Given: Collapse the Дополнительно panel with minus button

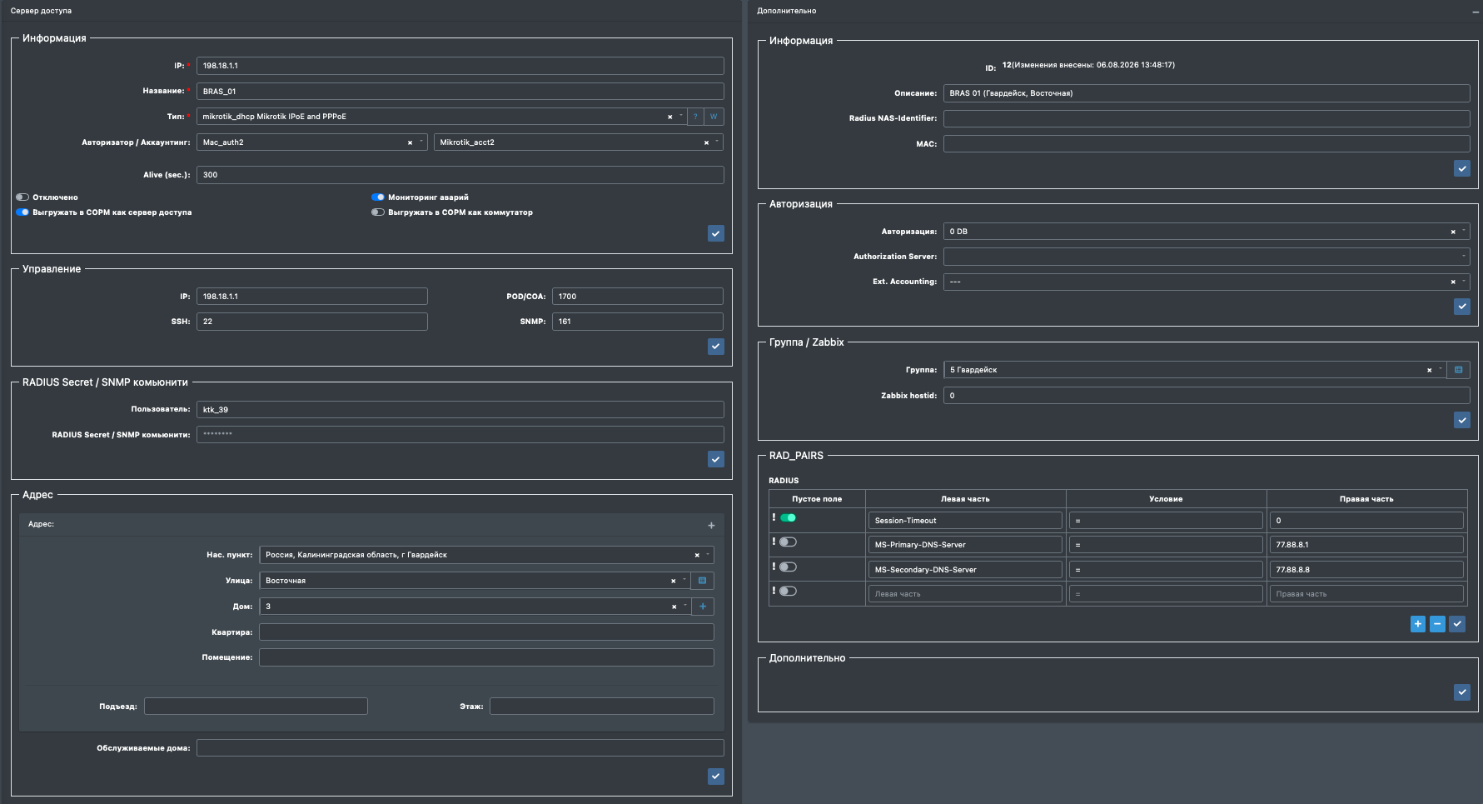Looking at the screenshot, I should [x=1476, y=12].
